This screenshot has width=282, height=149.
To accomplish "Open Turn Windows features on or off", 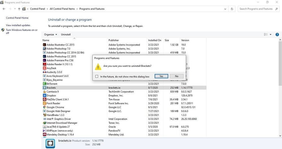I will (x=22, y=31).
